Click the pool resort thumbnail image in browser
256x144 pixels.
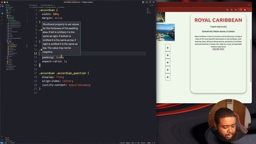166,32
